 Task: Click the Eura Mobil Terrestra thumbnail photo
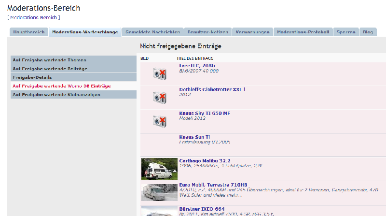coord(159,192)
